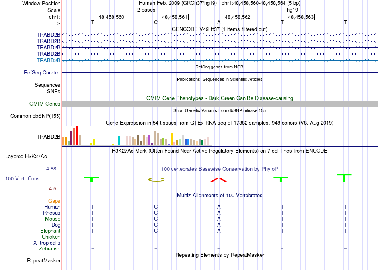Viewport: 378px width, 270px height.
Task: Open Multiz Alignments of 100 Vertebrates title
Action: click(x=220, y=196)
